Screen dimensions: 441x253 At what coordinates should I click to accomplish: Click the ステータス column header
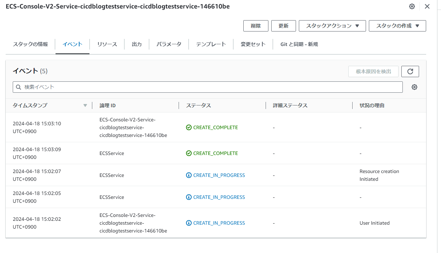199,105
